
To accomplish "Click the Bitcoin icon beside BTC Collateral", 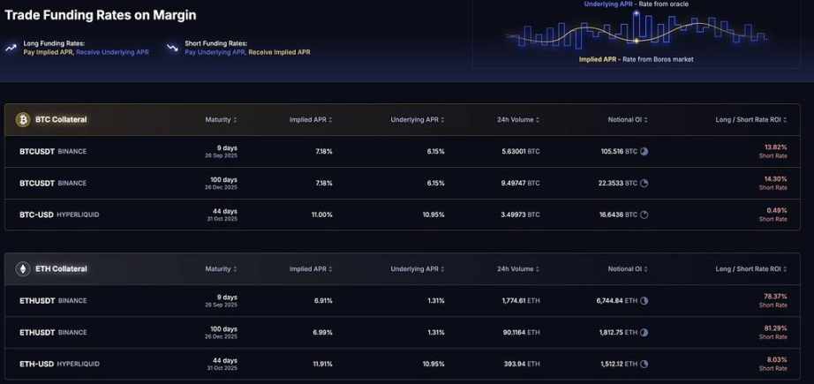I will [23, 119].
